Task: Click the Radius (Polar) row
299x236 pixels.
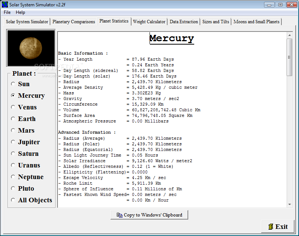Action: click(120, 144)
